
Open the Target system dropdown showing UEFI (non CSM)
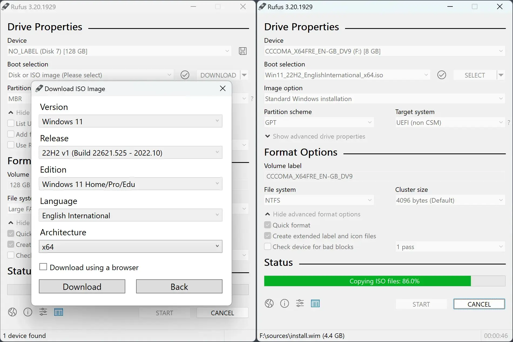point(450,122)
